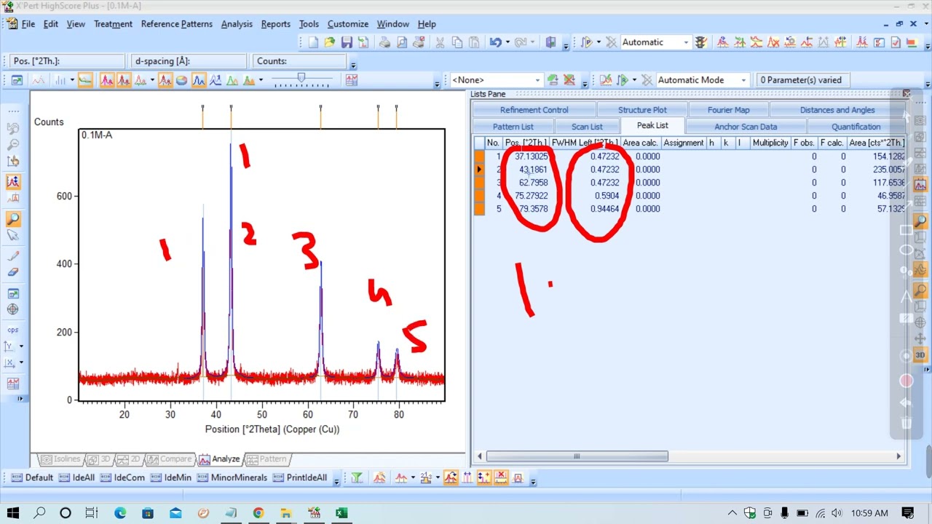Viewport: 932px width, 524px height.
Task: Open Google Chrome from taskbar
Action: click(x=258, y=513)
